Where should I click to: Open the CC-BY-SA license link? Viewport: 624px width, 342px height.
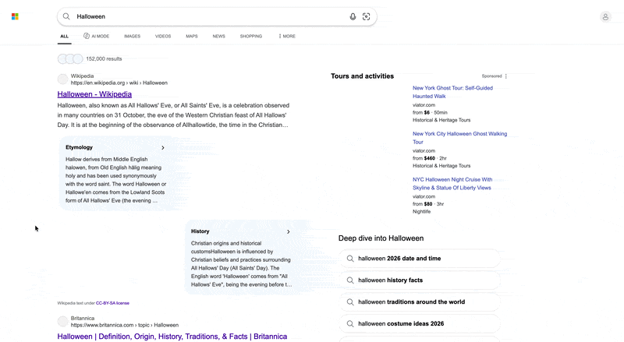point(112,303)
